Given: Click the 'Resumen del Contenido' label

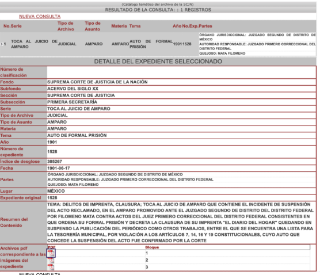Looking at the screenshot, I should 14,223.
